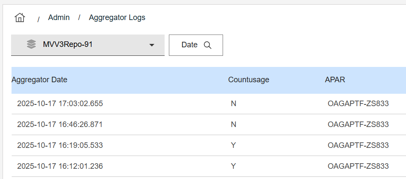Click the magnifier icon in Date button
This screenshot has height=179, width=406.
tap(208, 45)
